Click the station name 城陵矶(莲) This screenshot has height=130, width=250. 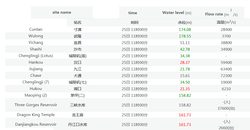[77, 56]
